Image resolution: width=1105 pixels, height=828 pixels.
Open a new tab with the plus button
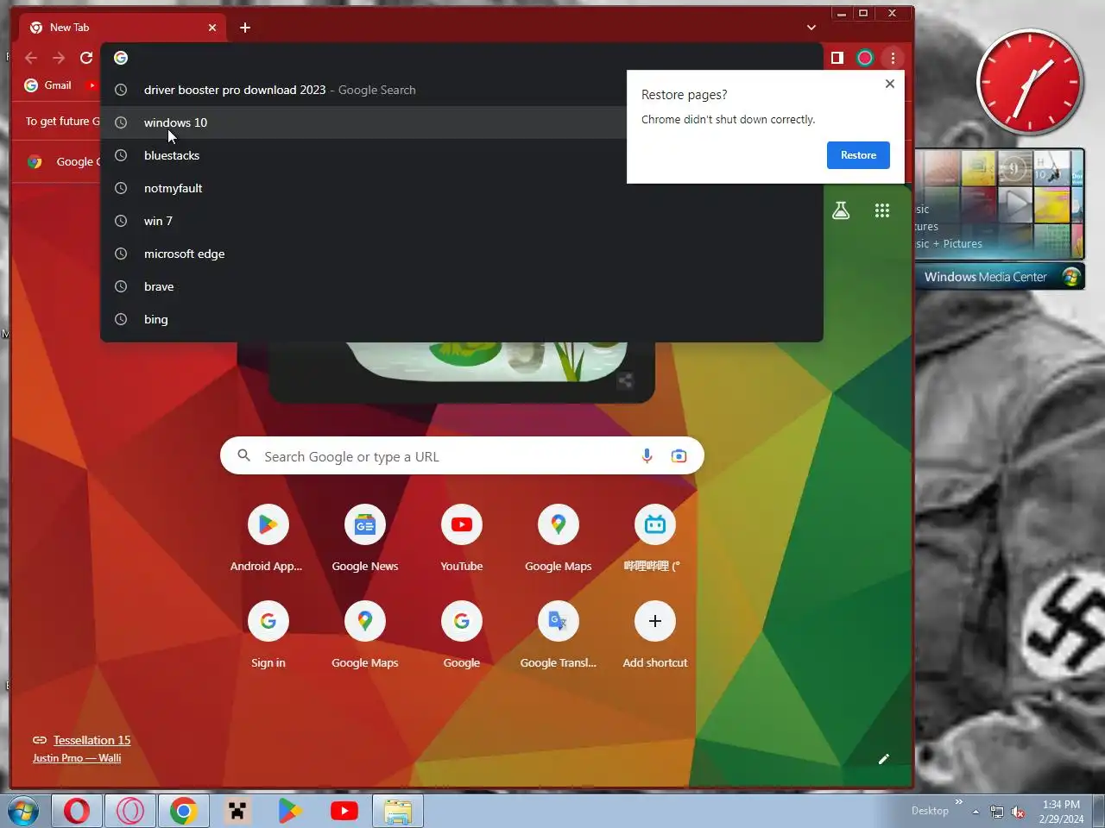(x=245, y=28)
